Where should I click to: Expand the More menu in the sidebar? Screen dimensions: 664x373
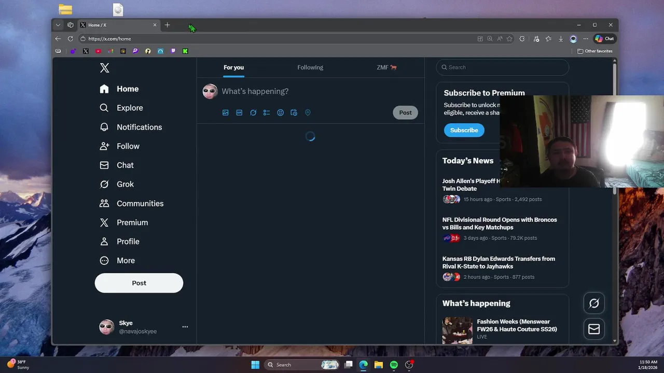click(x=117, y=261)
